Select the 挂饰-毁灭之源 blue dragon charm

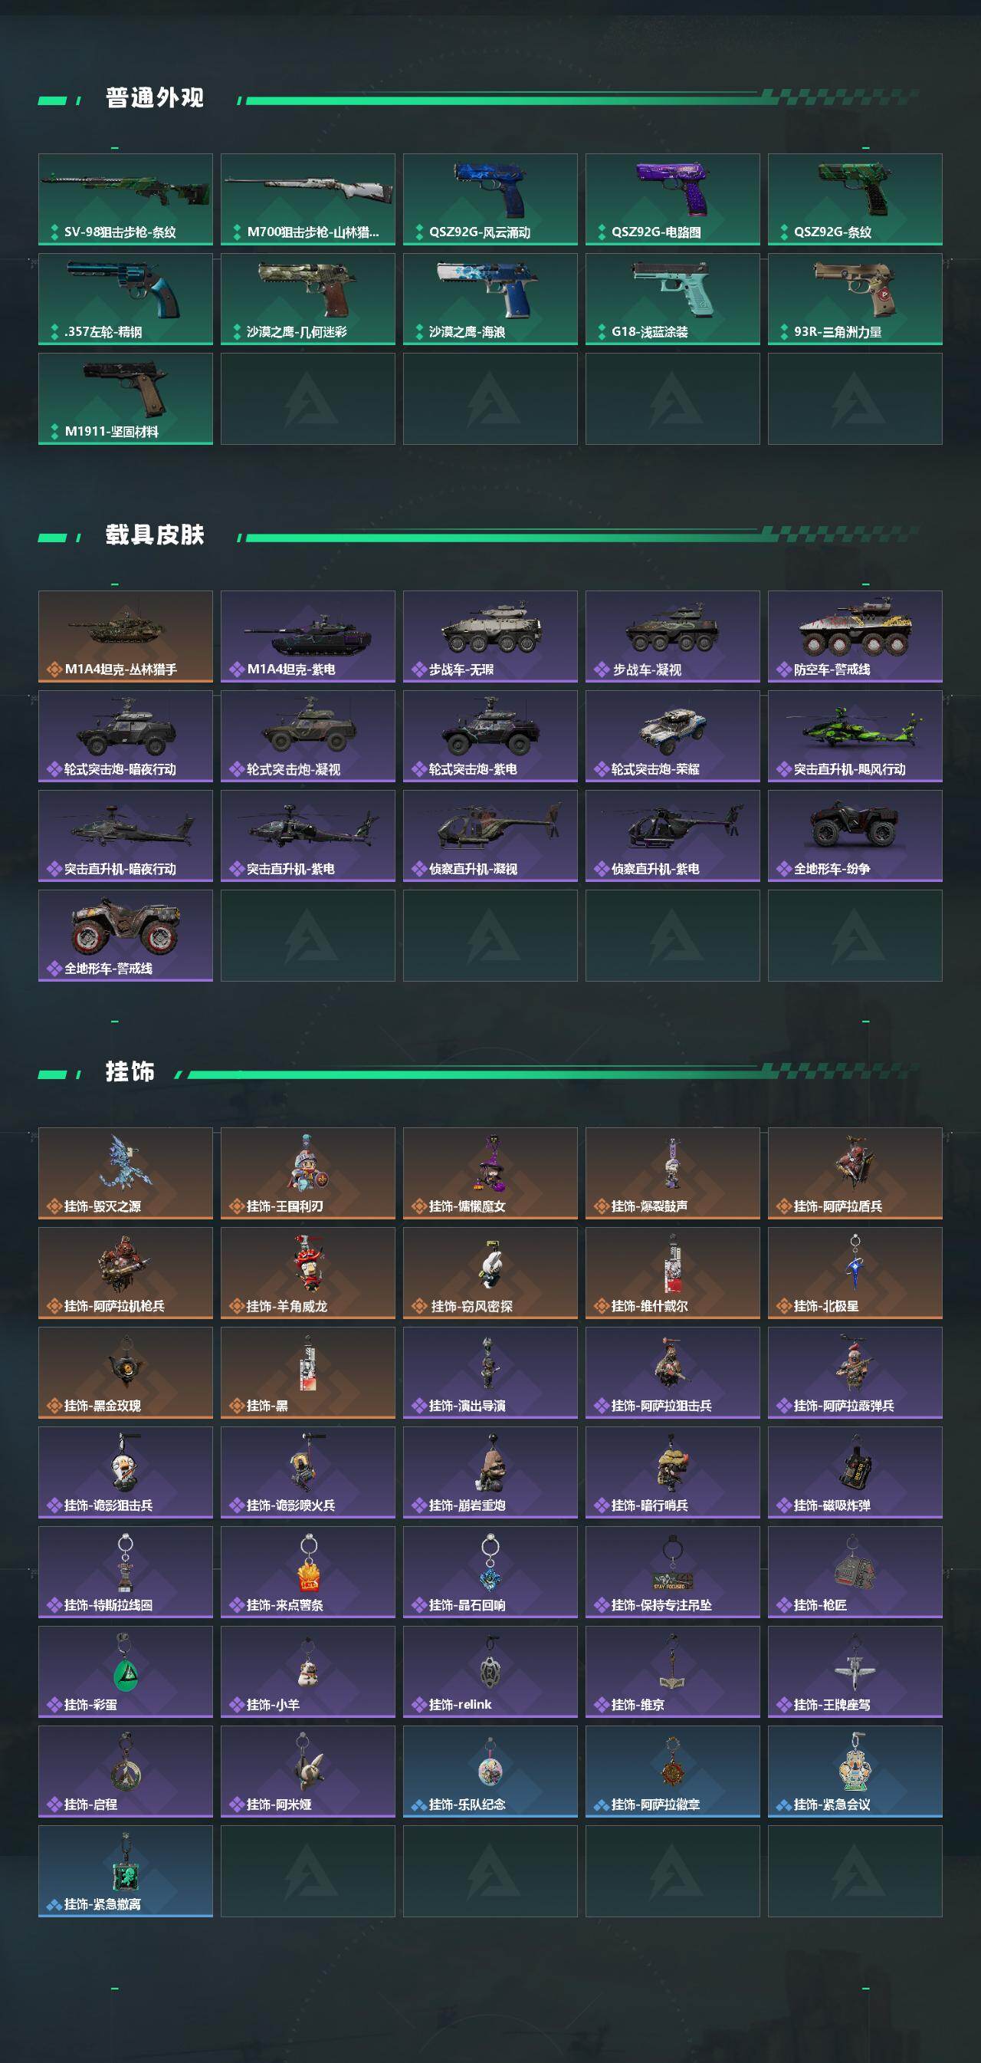(126, 1173)
